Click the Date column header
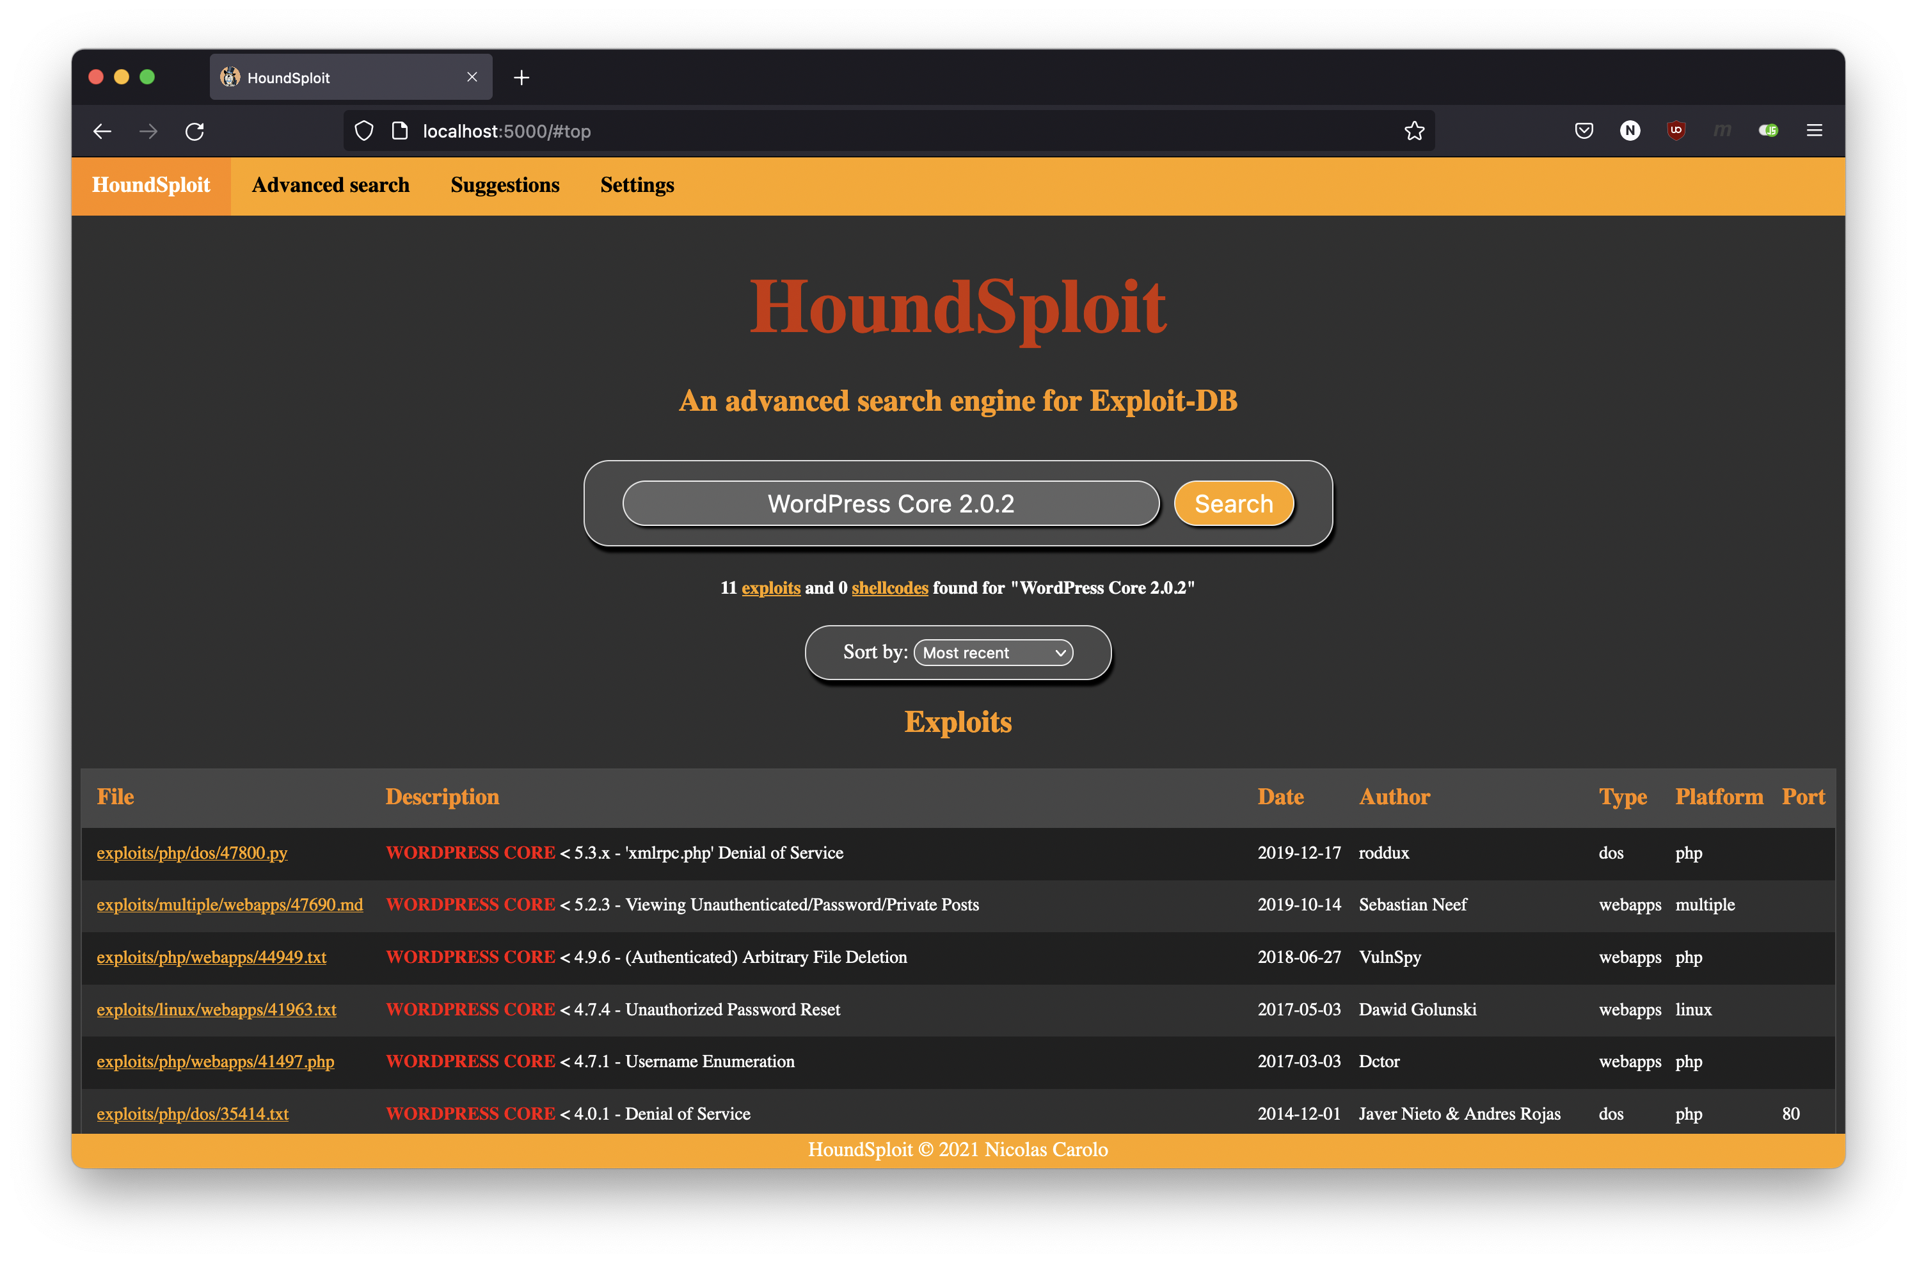This screenshot has height=1263, width=1917. click(1281, 797)
